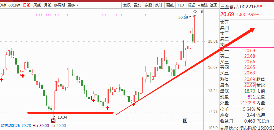Screen dimensions: 274x130
Task: Open the 复权 adjustment menu
Action: click(127, 5)
